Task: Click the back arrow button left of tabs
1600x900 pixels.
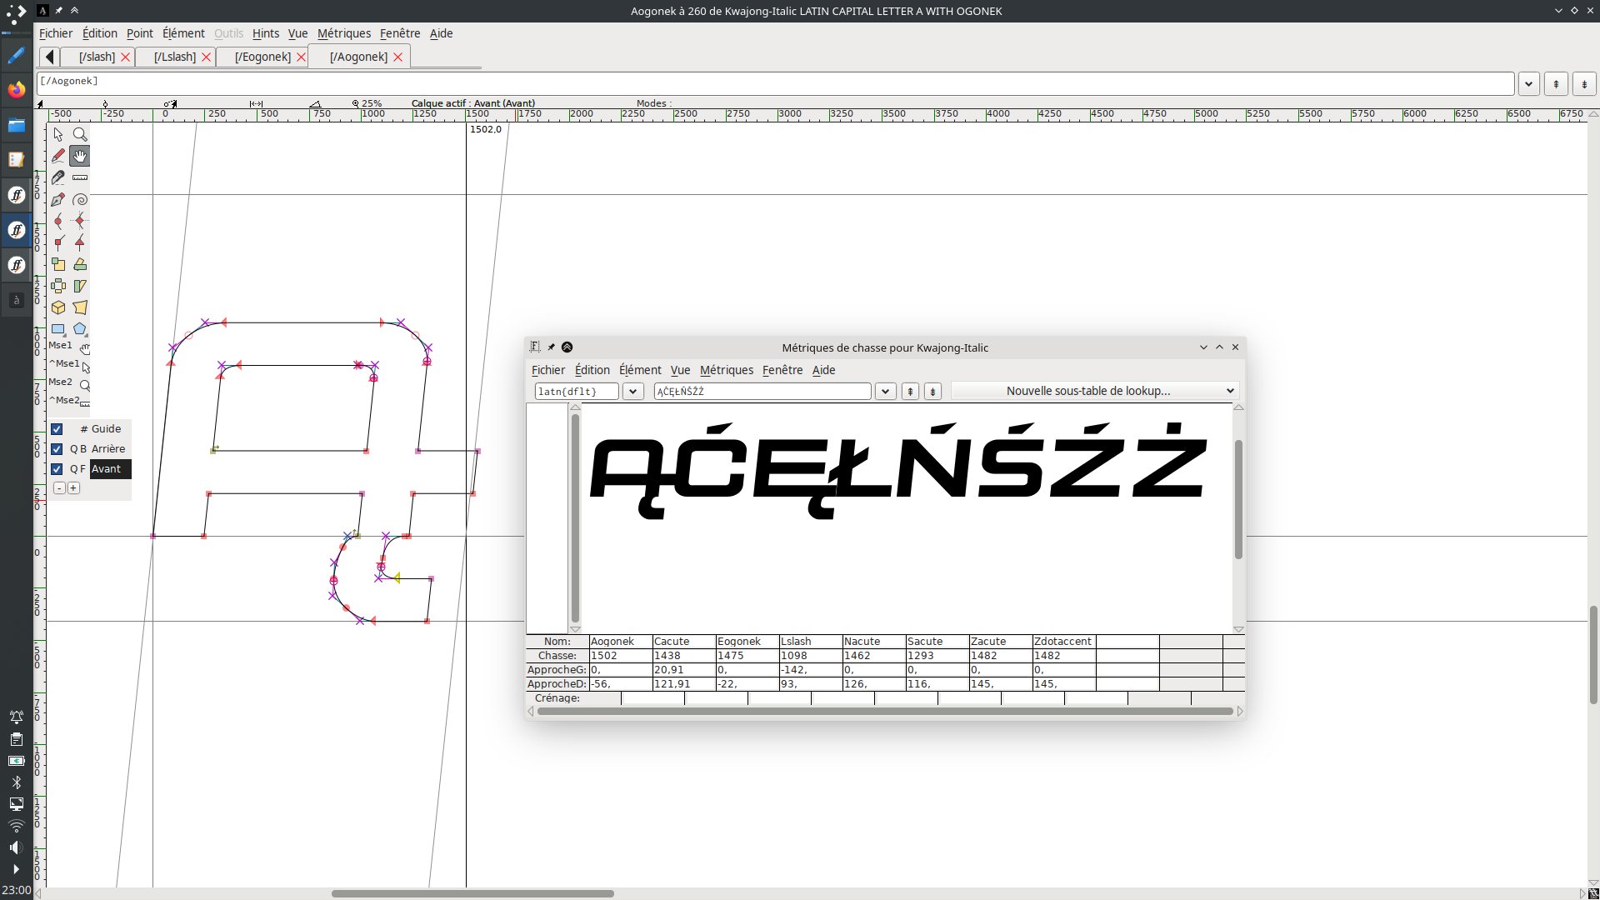Action: pos(49,57)
